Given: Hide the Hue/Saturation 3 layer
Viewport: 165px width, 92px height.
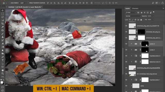Looking at the screenshot, I should pyautogui.click(x=126, y=56).
